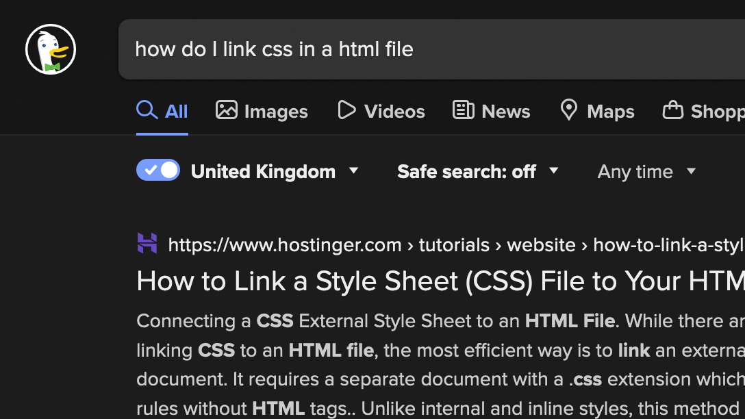745x419 pixels.
Task: Click the magnifying glass icon beside All
Action: click(147, 110)
